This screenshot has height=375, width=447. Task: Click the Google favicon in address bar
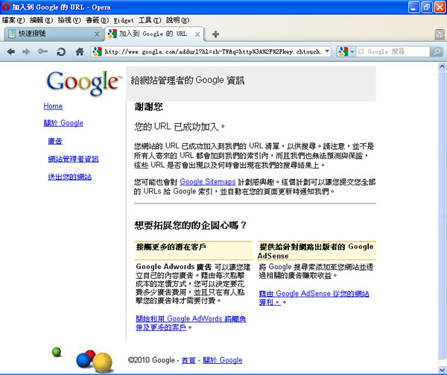click(97, 51)
